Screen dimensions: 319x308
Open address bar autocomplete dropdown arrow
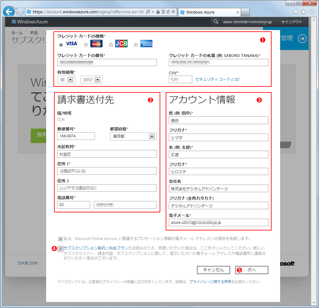click(153, 12)
